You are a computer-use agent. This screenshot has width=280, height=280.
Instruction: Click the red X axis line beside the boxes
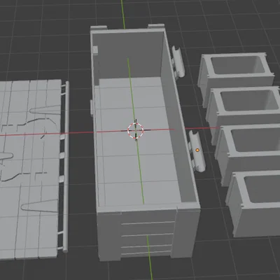pos(202,128)
